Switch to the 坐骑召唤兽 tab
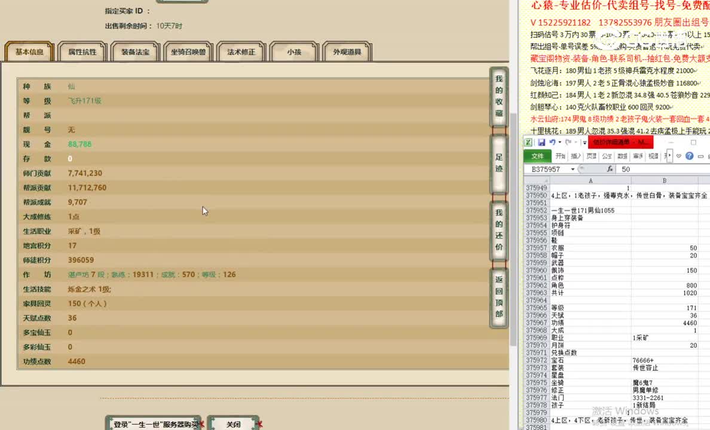 [187, 51]
